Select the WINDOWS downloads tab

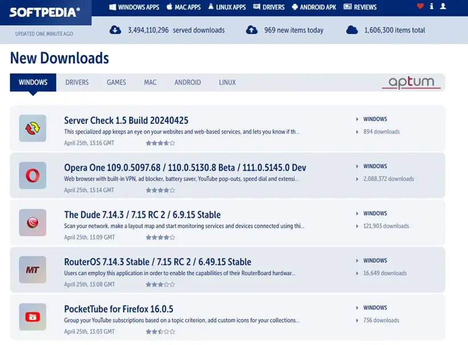click(x=33, y=82)
